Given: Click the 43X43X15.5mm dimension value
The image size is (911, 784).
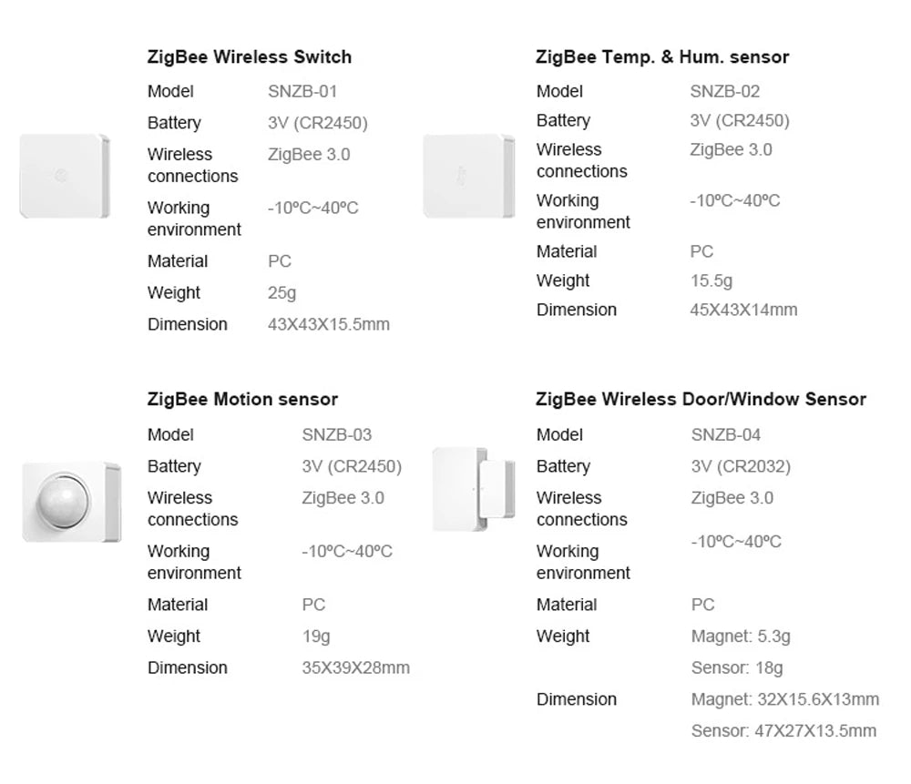Looking at the screenshot, I should (328, 324).
